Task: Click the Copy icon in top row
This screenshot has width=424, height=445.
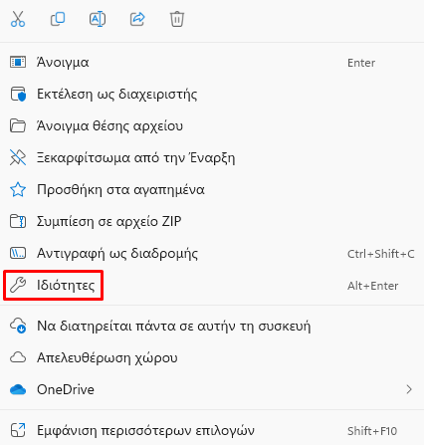Action: coord(58,19)
